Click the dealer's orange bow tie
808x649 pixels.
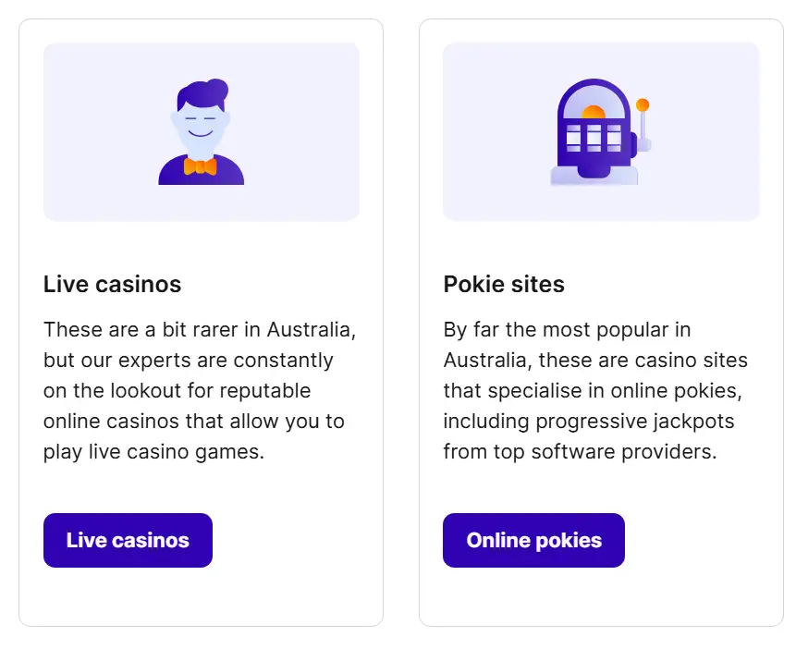[201, 166]
